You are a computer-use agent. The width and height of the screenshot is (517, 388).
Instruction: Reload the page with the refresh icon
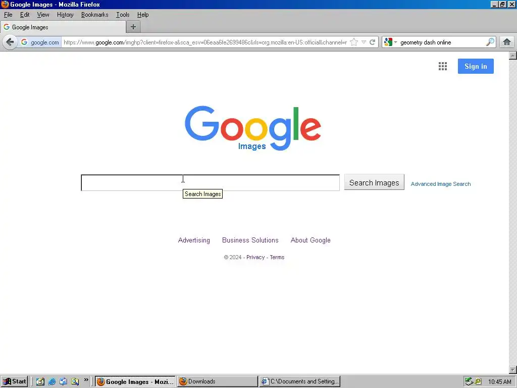[373, 42]
